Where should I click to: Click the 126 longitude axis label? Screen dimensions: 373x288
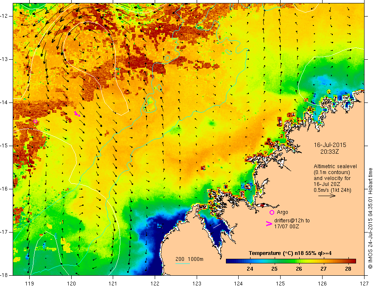[322, 283]
